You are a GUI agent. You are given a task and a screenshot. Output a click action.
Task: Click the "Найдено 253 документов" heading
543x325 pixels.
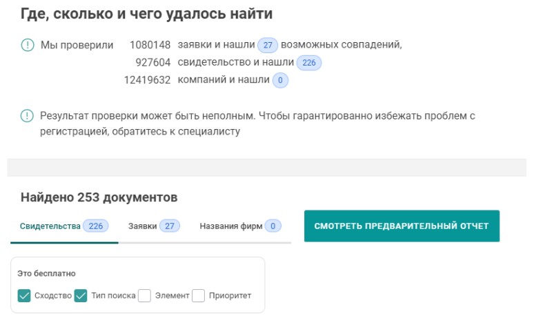[x=99, y=197]
